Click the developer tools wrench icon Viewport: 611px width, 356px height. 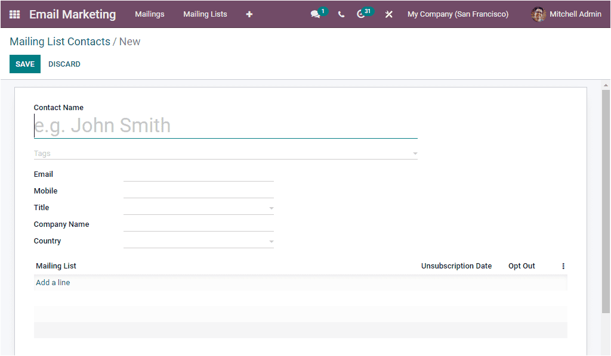pos(388,14)
